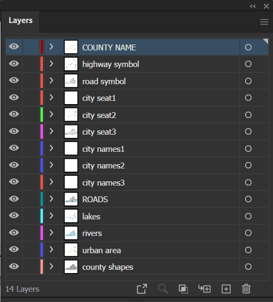The width and height of the screenshot is (273, 302).
Task: Expand the ROADS layer contents
Action: [51, 198]
